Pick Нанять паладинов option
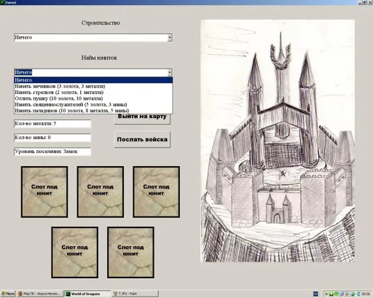The width and height of the screenshot is (373, 298). 93,111
